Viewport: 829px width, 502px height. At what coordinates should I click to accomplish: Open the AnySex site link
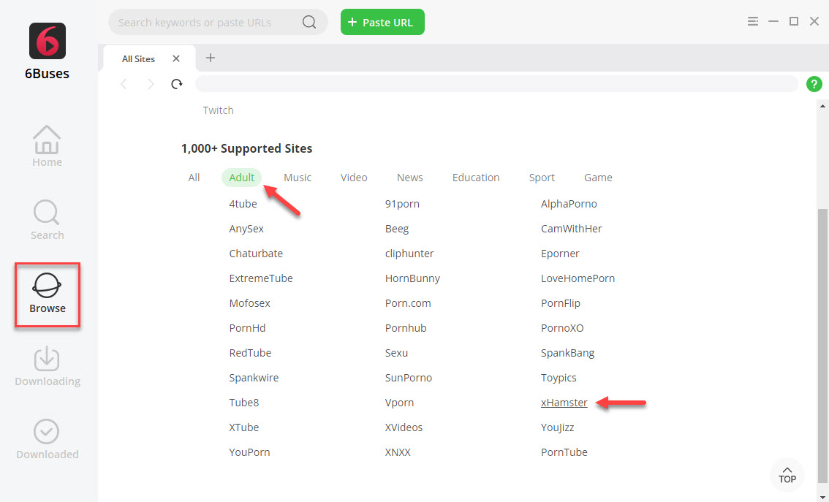point(246,229)
